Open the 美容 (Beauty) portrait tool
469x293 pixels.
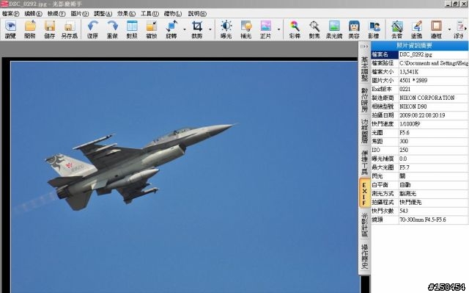coord(354,29)
